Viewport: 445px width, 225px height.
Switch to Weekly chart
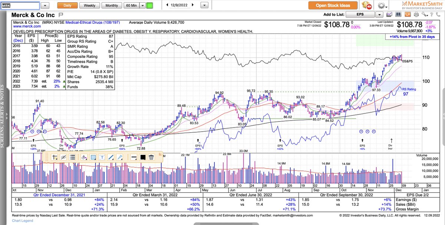[89, 6]
